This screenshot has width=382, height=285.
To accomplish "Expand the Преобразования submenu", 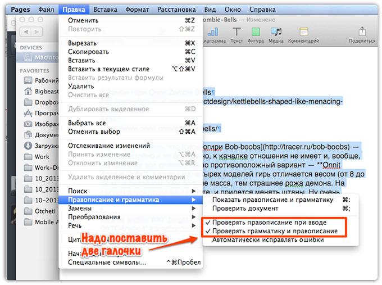I will pyautogui.click(x=131, y=217).
